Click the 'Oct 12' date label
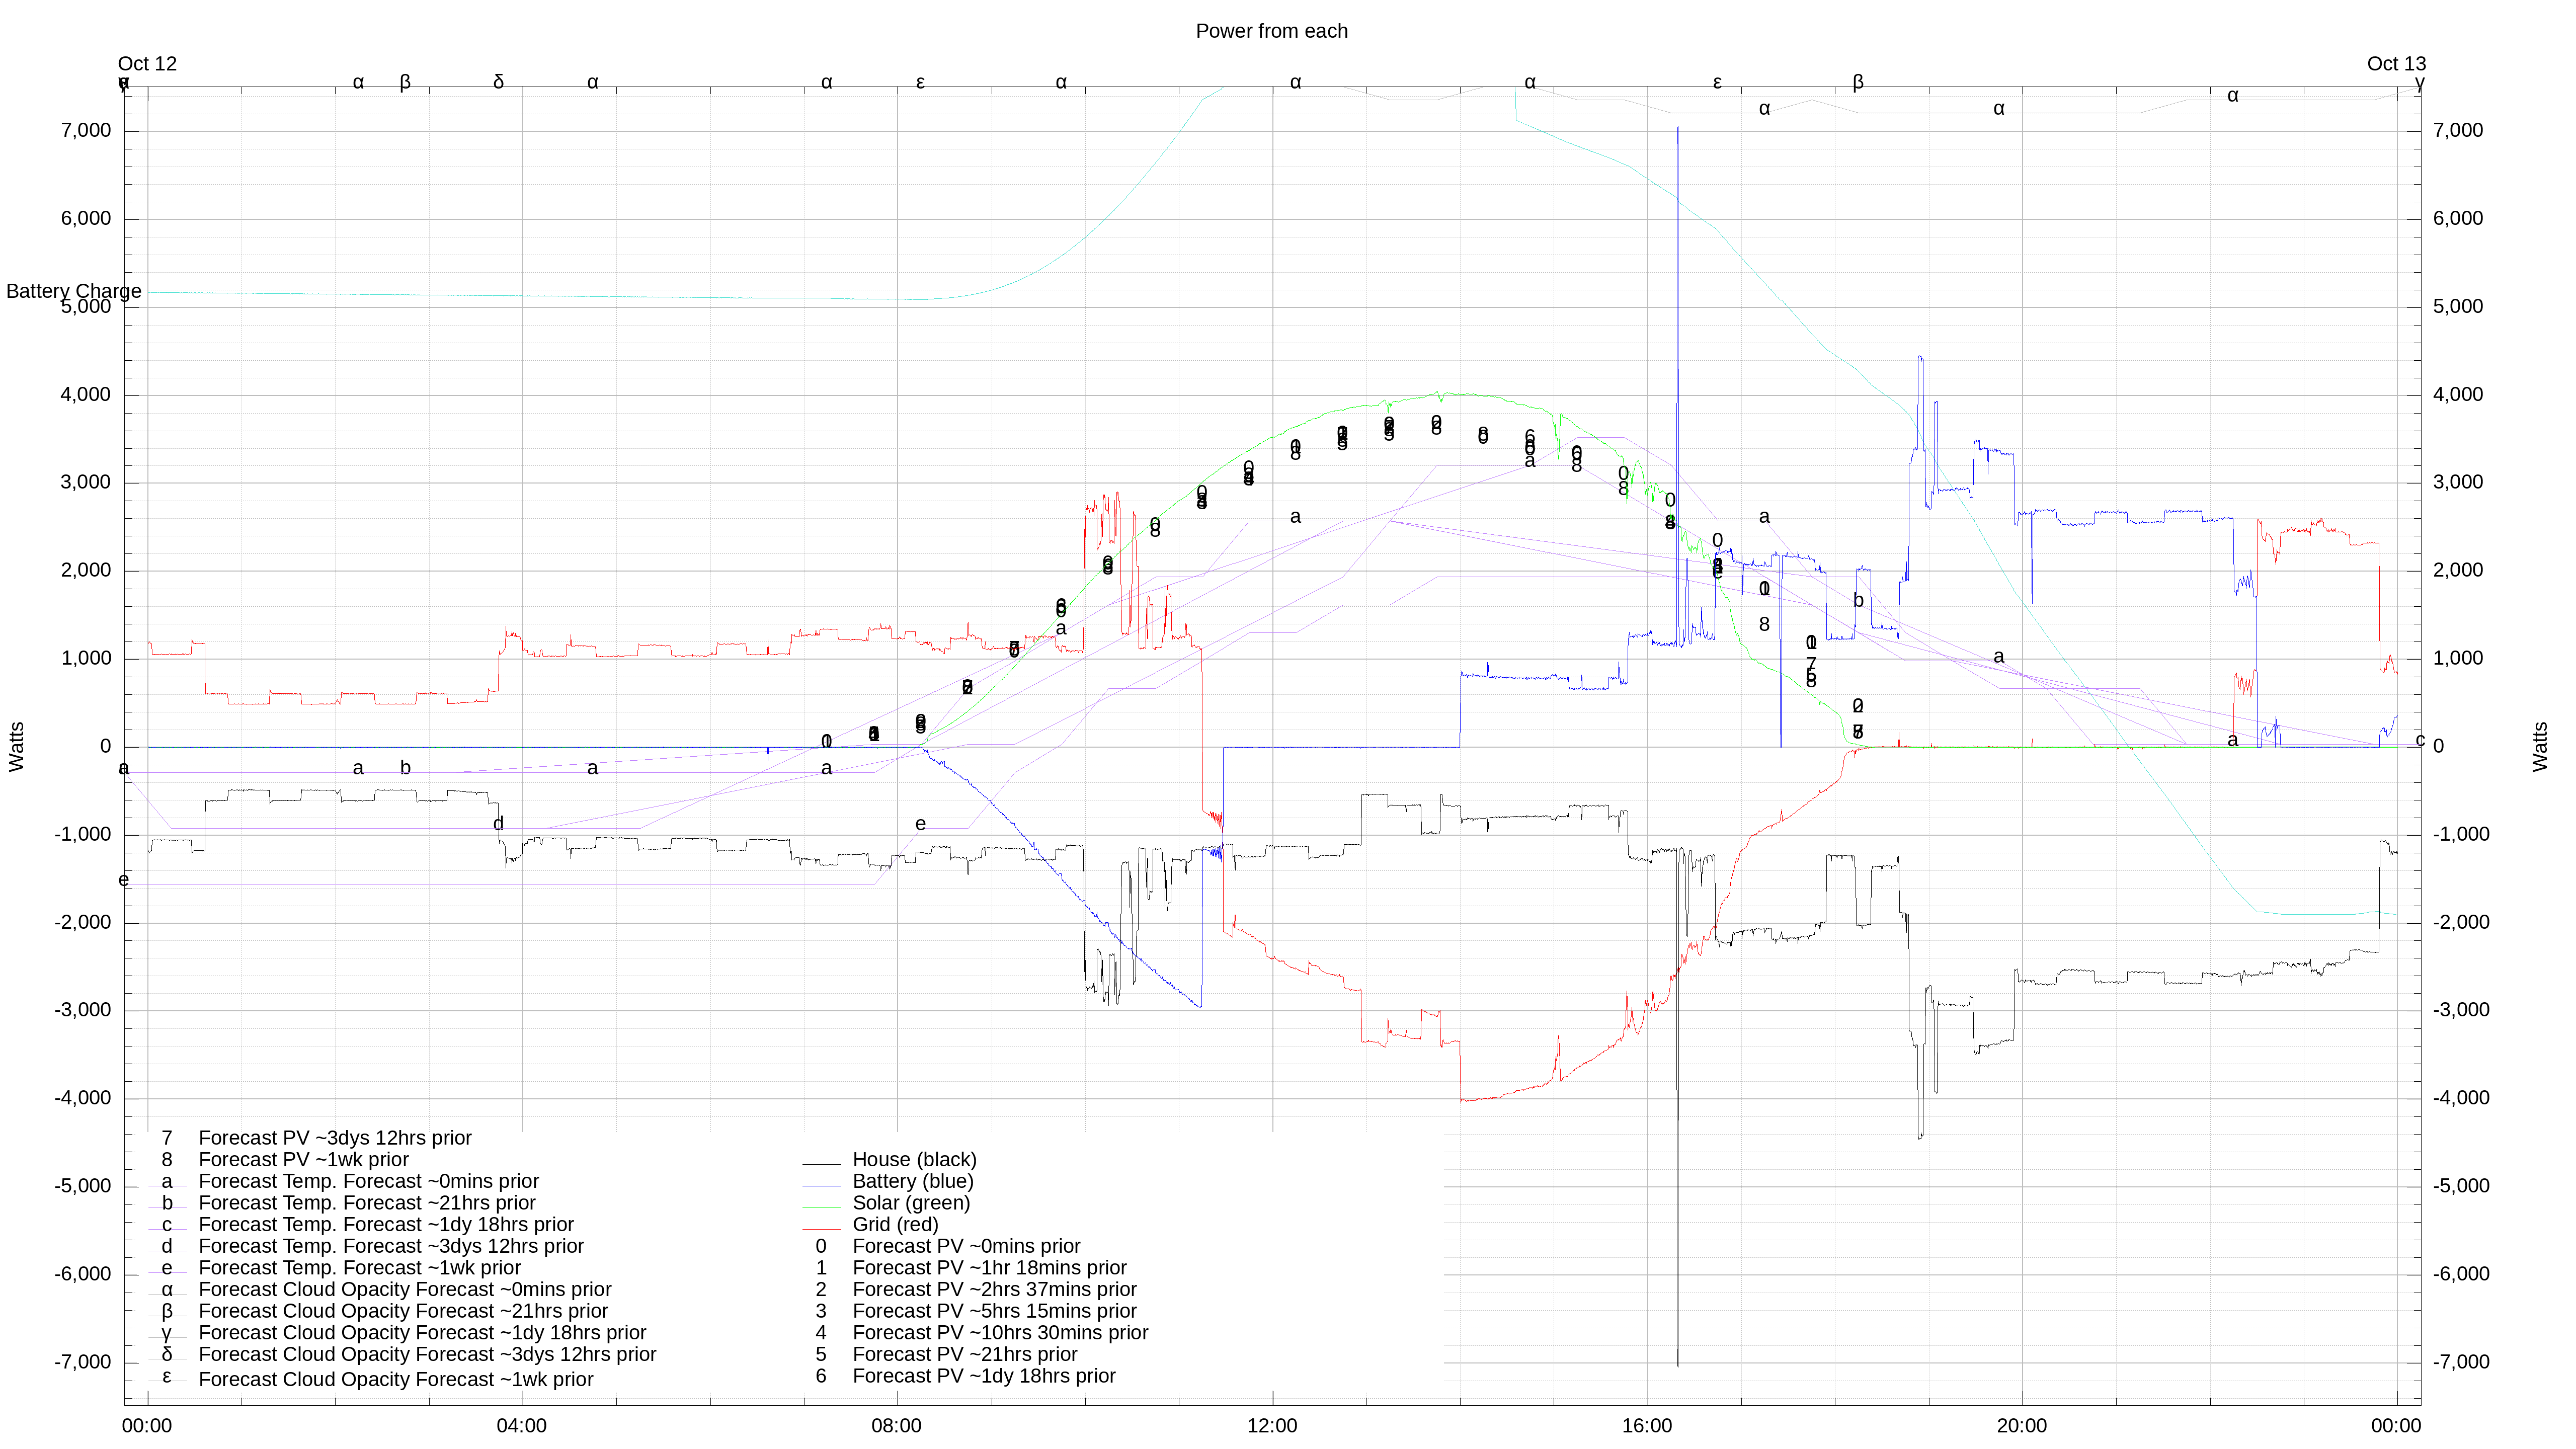The image size is (2576, 1449). coord(147,64)
